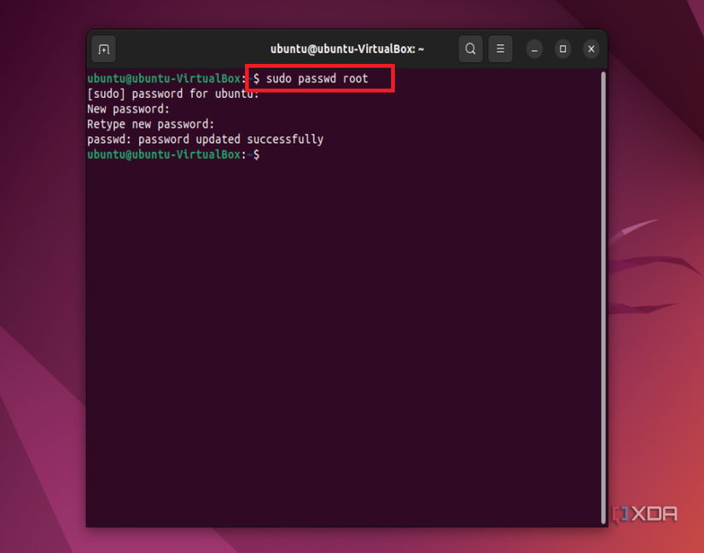
Task: Click the New password line in terminal
Action: click(x=130, y=108)
